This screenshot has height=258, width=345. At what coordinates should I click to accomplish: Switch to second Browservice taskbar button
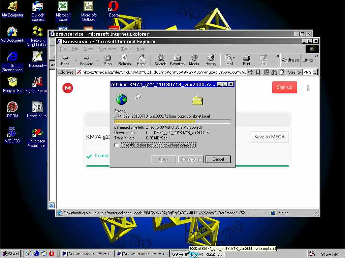point(143,254)
